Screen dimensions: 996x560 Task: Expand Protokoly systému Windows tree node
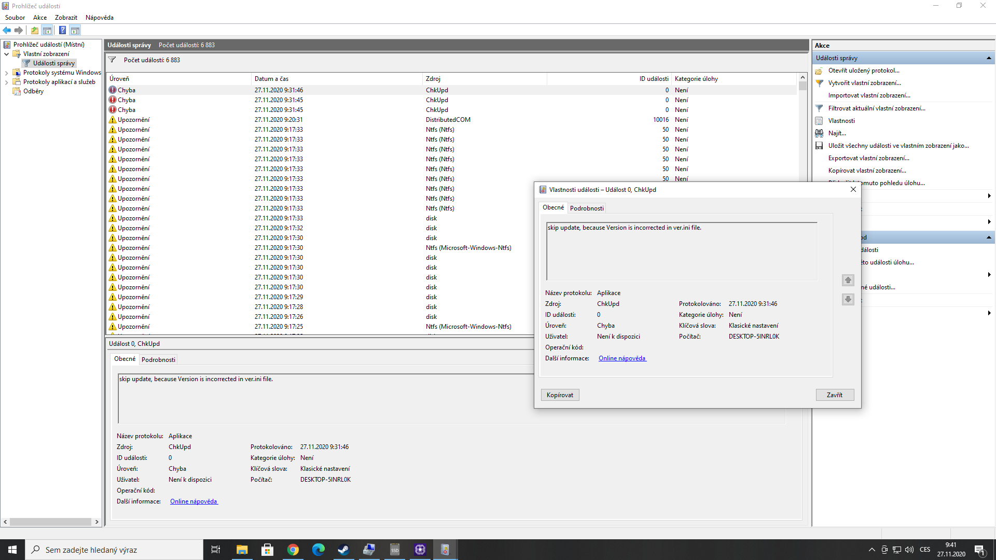click(x=6, y=73)
